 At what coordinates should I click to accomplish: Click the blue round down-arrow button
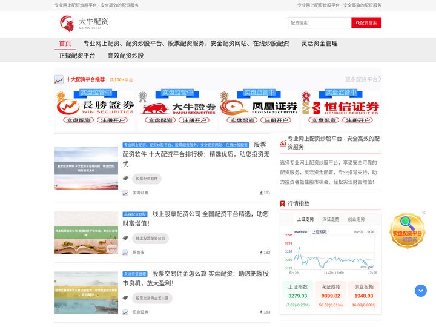point(421,291)
